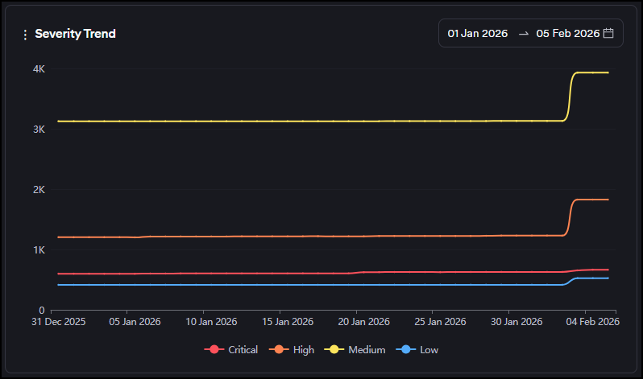
Task: Click the red Critical legend marker
Action: (214, 350)
